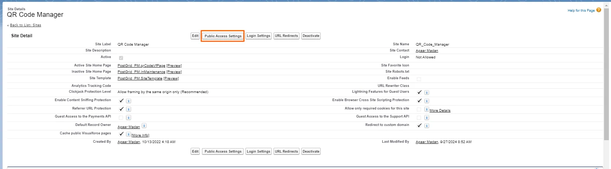The height and width of the screenshot is (169, 611).
Task: Click the bottom URL Redirects button
Action: point(286,151)
